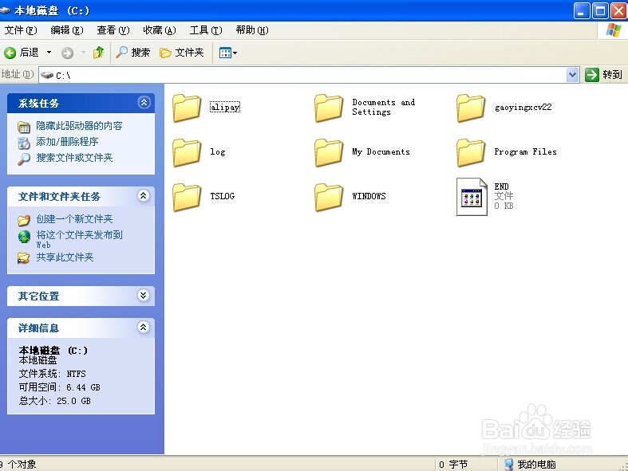The image size is (628, 471).
Task: Select the WINDOWS folder icon
Action: (x=329, y=197)
